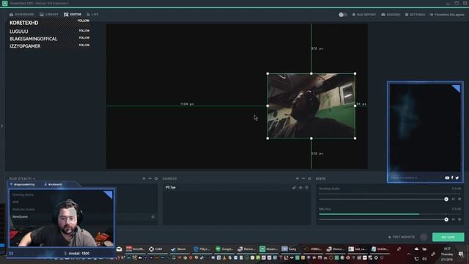Open OneDrive cloud icon in system tray
The image size is (469, 264).
click(x=417, y=249)
